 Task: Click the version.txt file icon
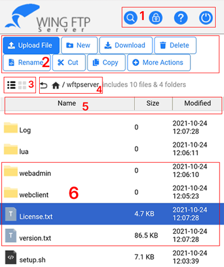[11, 236]
